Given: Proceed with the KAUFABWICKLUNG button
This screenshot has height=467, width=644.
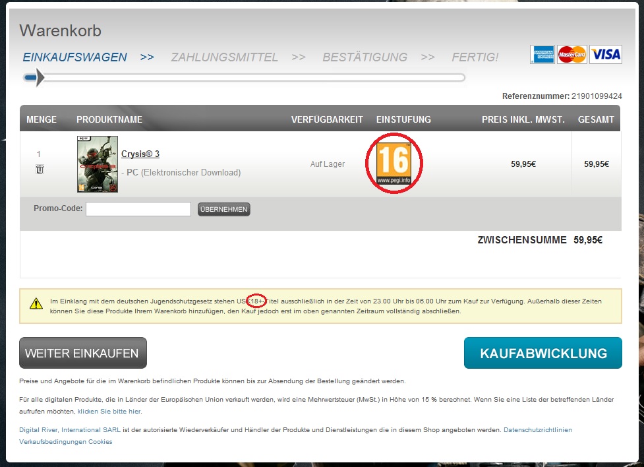Looking at the screenshot, I should [542, 353].
